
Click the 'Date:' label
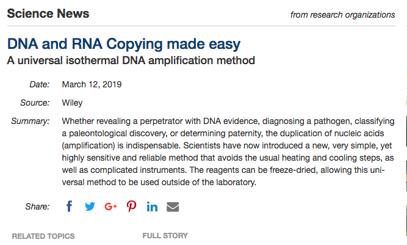(x=40, y=84)
